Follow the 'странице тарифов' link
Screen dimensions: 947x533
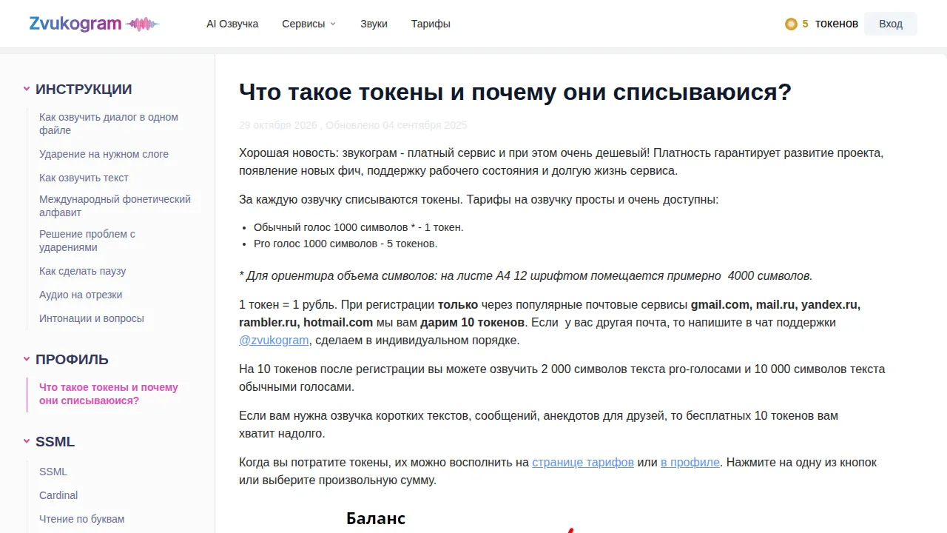(583, 462)
